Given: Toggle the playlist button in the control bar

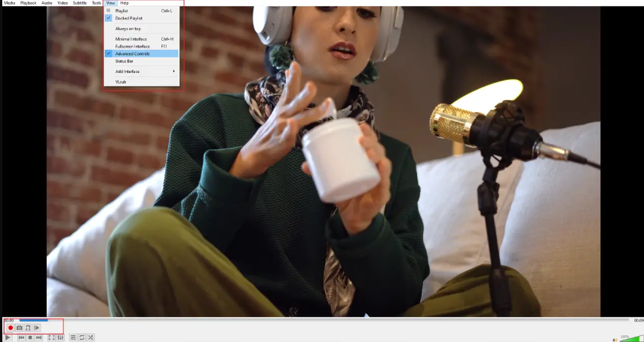Looking at the screenshot, I should click(x=73, y=337).
